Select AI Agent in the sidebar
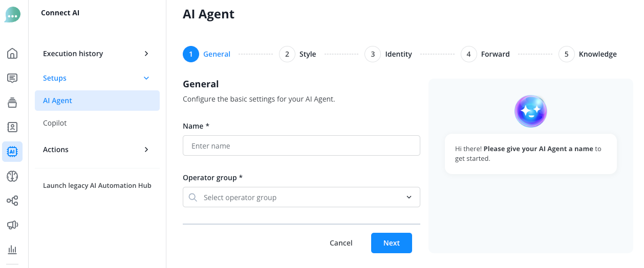This screenshot has height=268, width=644. (97, 101)
